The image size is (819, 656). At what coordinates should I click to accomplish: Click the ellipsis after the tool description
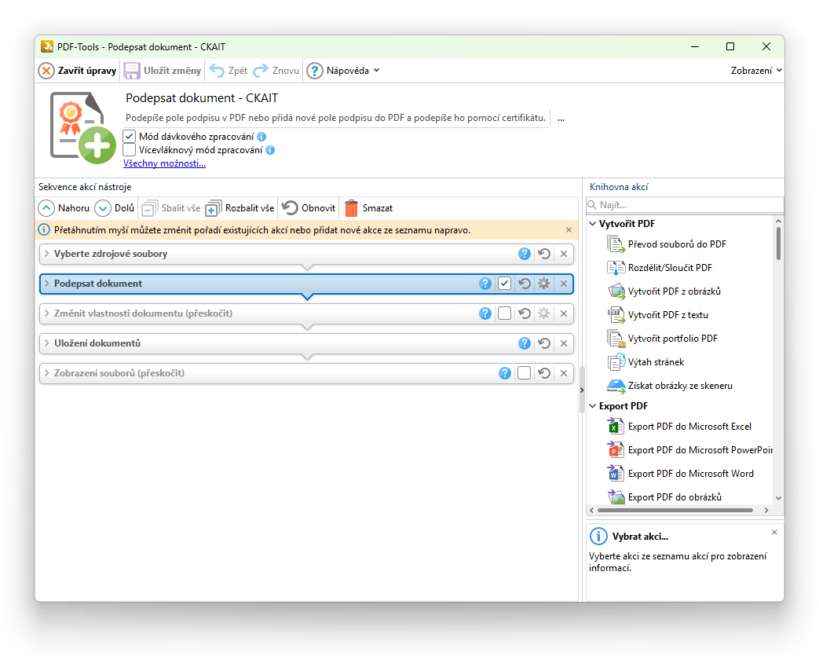561,119
